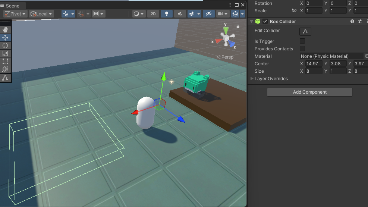
Task: Select the Rotate tool
Action: [x=5, y=45]
